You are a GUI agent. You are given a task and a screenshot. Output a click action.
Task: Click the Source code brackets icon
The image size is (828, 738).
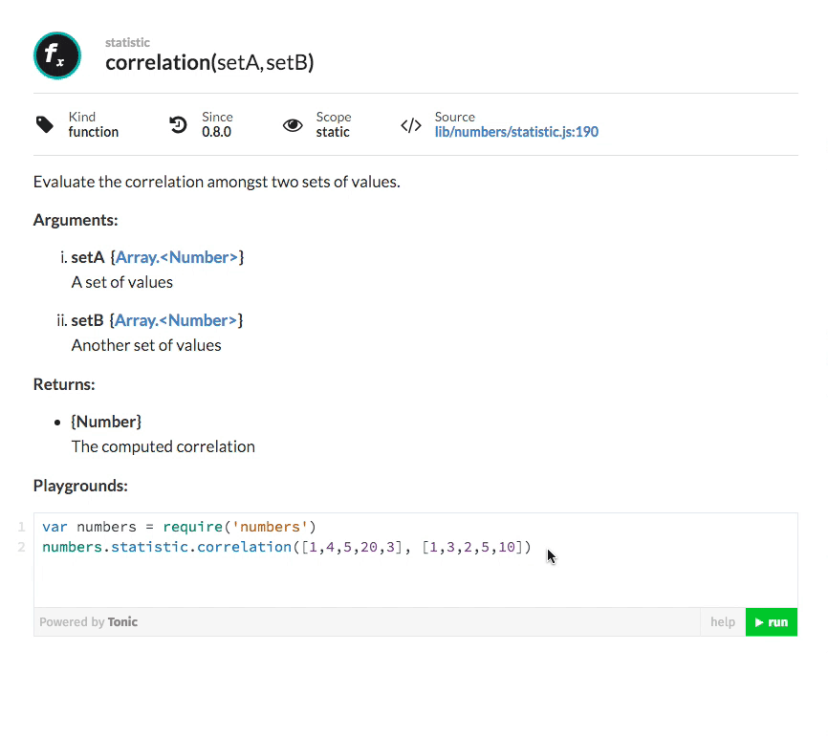411,125
